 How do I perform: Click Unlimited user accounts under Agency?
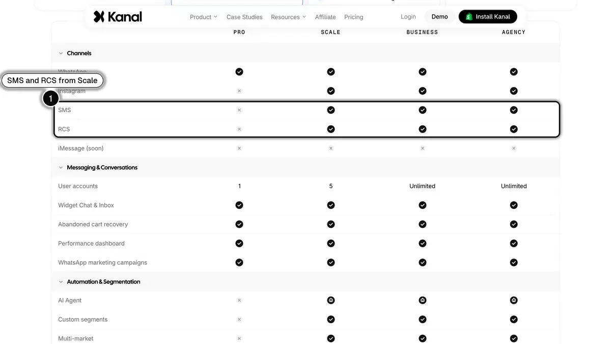[x=514, y=186]
